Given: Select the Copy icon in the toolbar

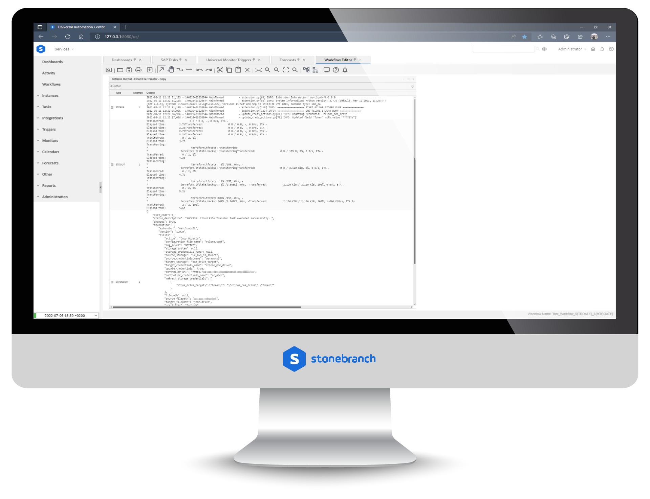Looking at the screenshot, I should (x=228, y=71).
